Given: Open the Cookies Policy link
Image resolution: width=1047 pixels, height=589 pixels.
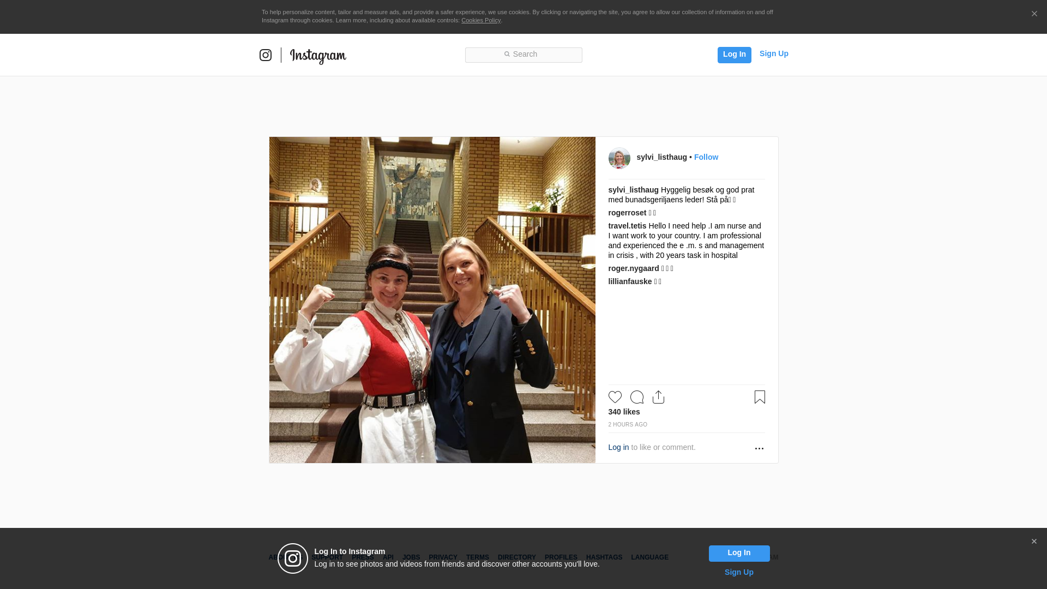Looking at the screenshot, I should tap(481, 20).
